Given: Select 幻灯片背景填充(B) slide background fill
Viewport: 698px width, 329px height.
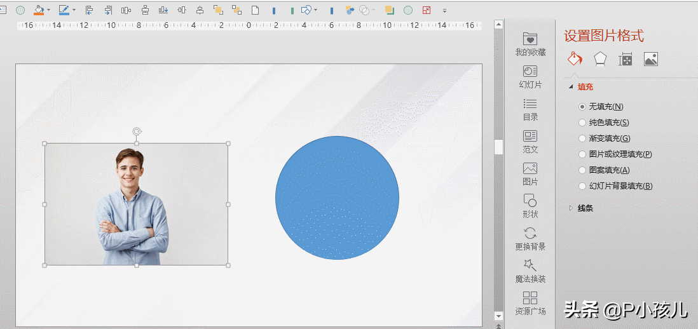Looking at the screenshot, I should pyautogui.click(x=615, y=186).
